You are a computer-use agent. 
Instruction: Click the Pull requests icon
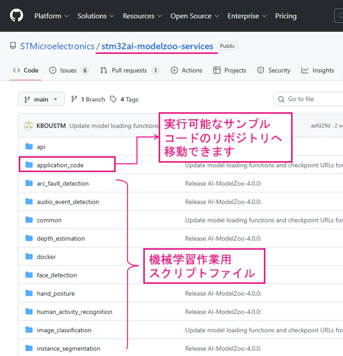pos(104,70)
